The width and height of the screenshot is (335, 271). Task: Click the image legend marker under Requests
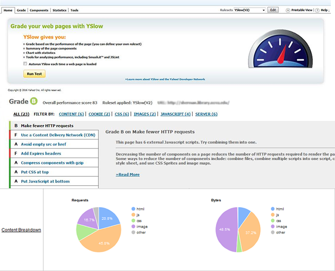[135, 226]
